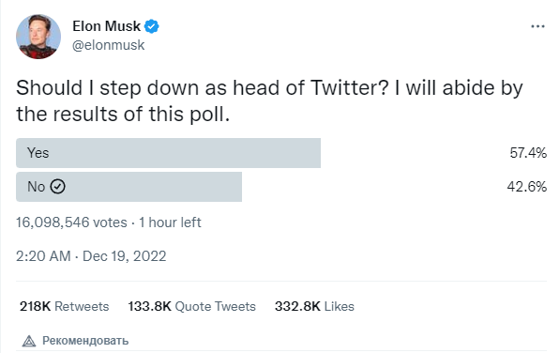
Task: View the 218K Retweets list
Action: [x=65, y=307]
